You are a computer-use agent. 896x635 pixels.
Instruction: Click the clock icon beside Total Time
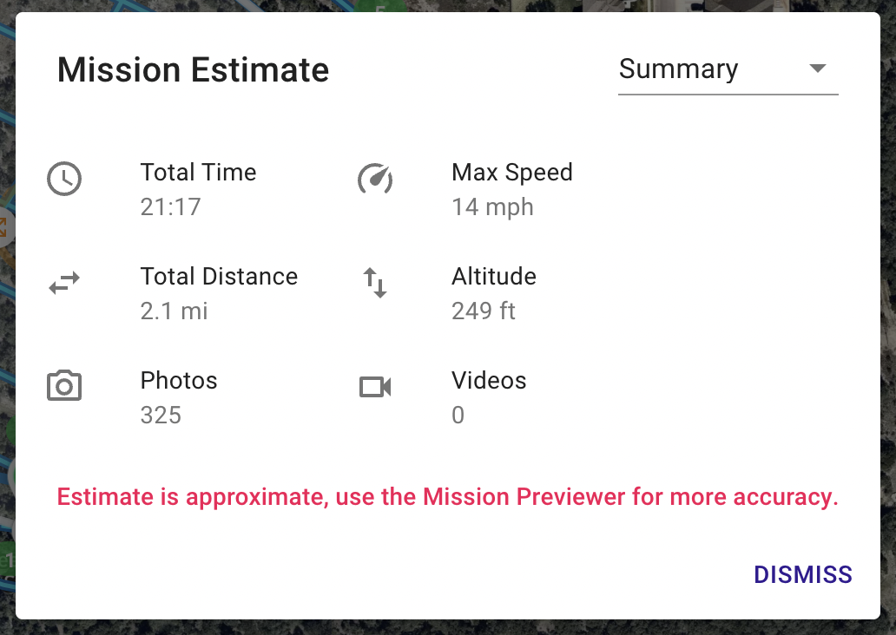point(64,179)
